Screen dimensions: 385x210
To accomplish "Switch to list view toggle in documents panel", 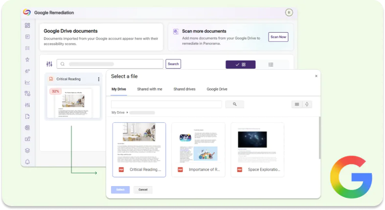I will click(x=271, y=64).
